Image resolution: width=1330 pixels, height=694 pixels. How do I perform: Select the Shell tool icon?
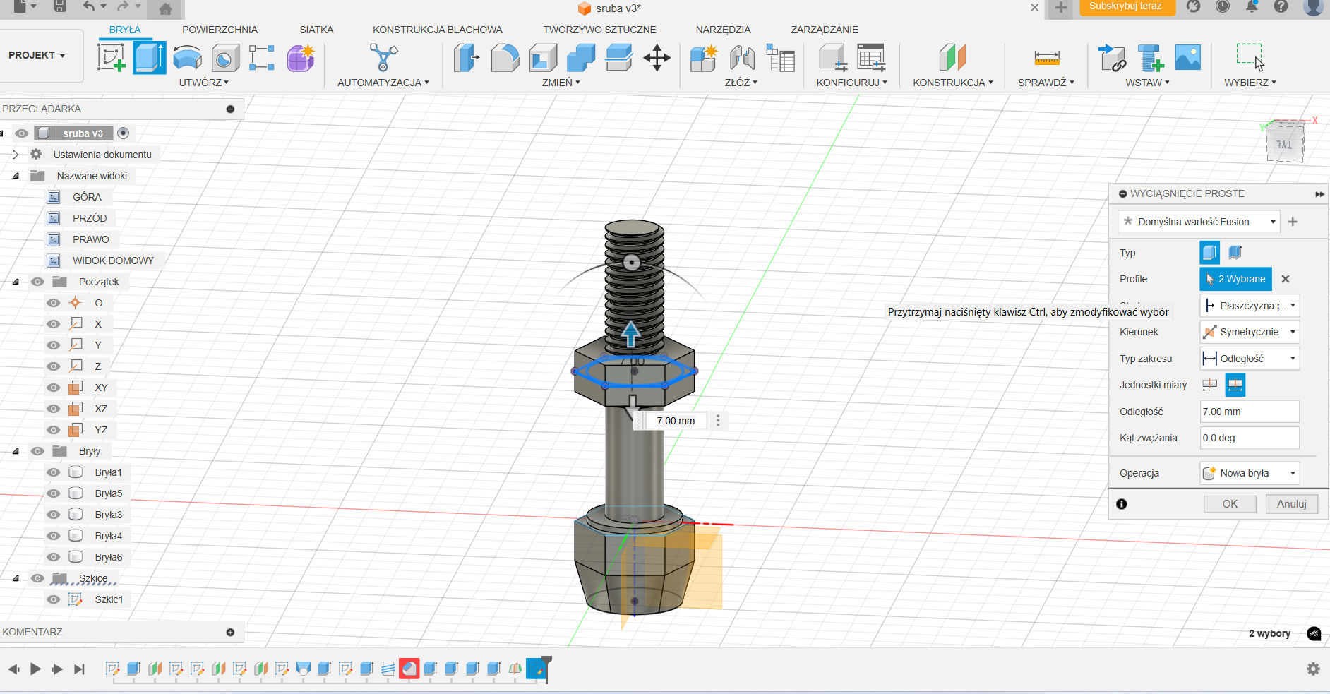coord(543,58)
